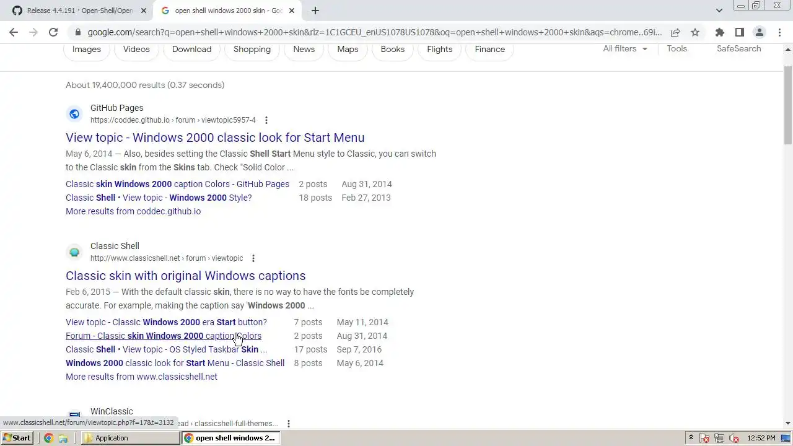Viewport: 793px width, 446px height.
Task: Open 'Classic Windows 2000 era Start button?' link
Action: [x=166, y=322]
